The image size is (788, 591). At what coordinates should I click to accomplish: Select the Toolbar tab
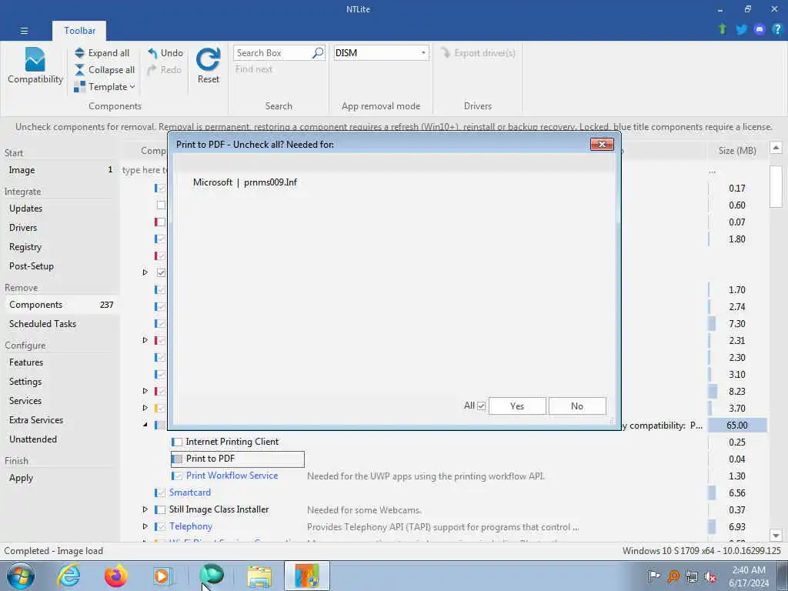point(79,31)
